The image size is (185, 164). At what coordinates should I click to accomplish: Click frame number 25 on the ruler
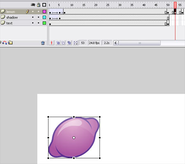[108, 5]
